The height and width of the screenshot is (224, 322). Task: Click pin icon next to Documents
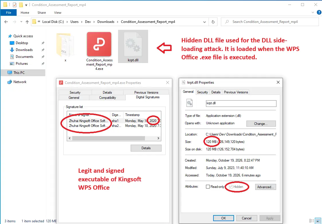[x=43, y=57]
